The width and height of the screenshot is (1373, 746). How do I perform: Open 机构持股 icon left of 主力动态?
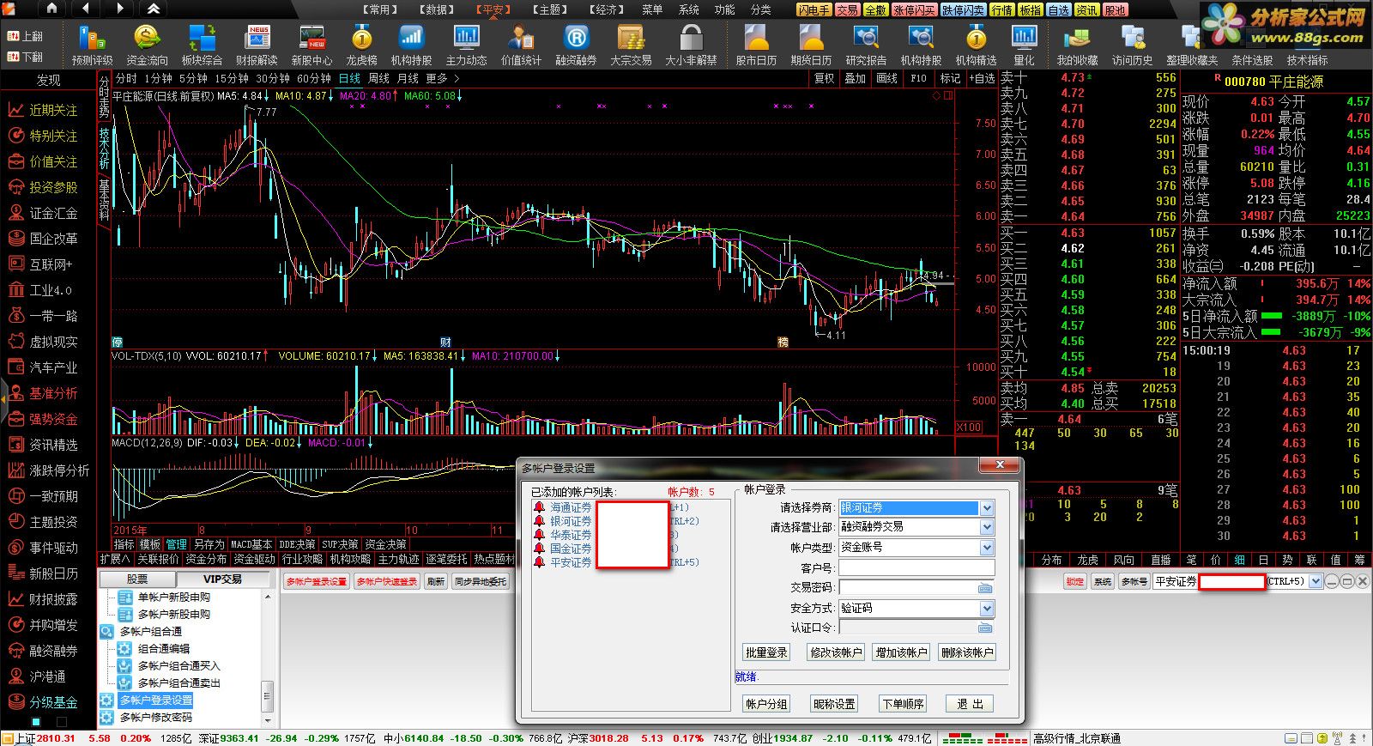click(x=411, y=45)
